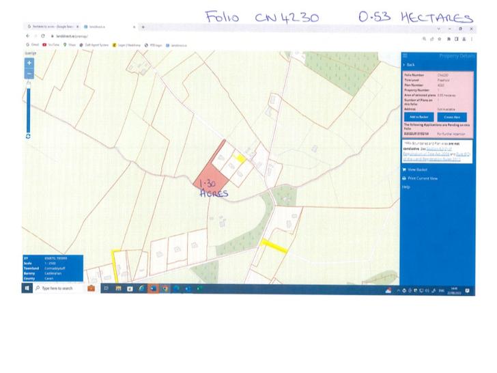Open Task View on the taskbar
This screenshot has height=373, width=497.
[x=106, y=288]
